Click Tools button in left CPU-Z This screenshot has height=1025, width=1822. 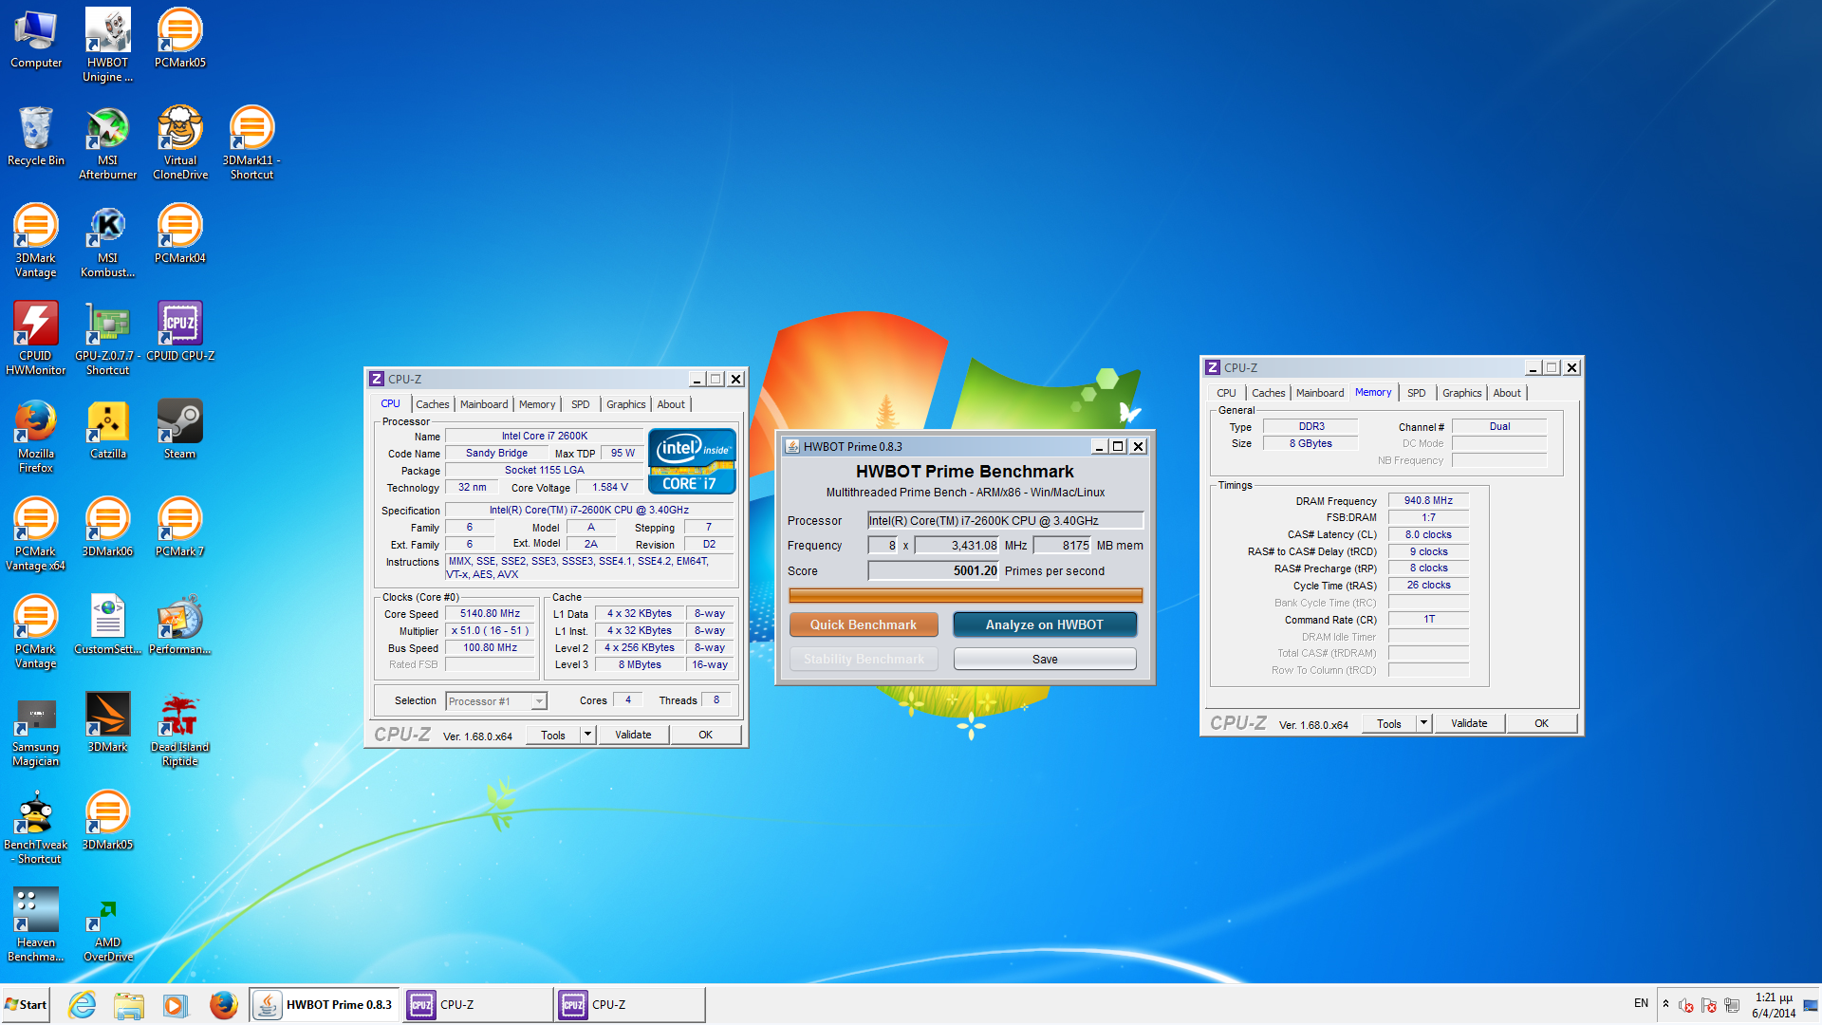[553, 735]
